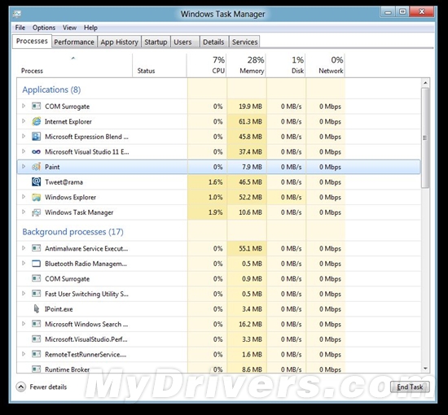Expand the Microsoft Windows Search group
This screenshot has height=415, width=448.
click(x=24, y=324)
